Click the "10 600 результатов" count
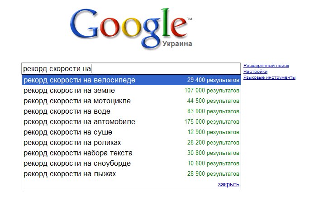 tap(213, 164)
